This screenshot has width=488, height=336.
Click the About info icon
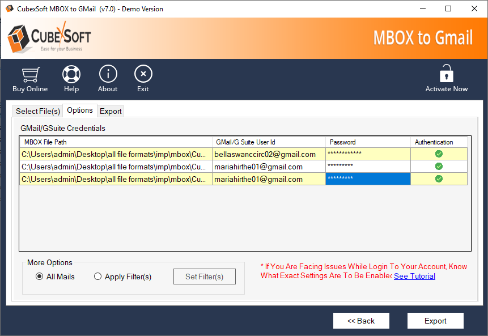[108, 74]
